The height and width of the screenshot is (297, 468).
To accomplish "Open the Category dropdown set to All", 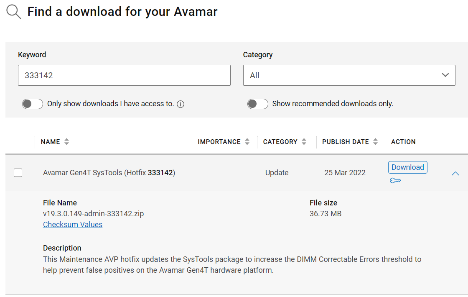I will (x=349, y=75).
